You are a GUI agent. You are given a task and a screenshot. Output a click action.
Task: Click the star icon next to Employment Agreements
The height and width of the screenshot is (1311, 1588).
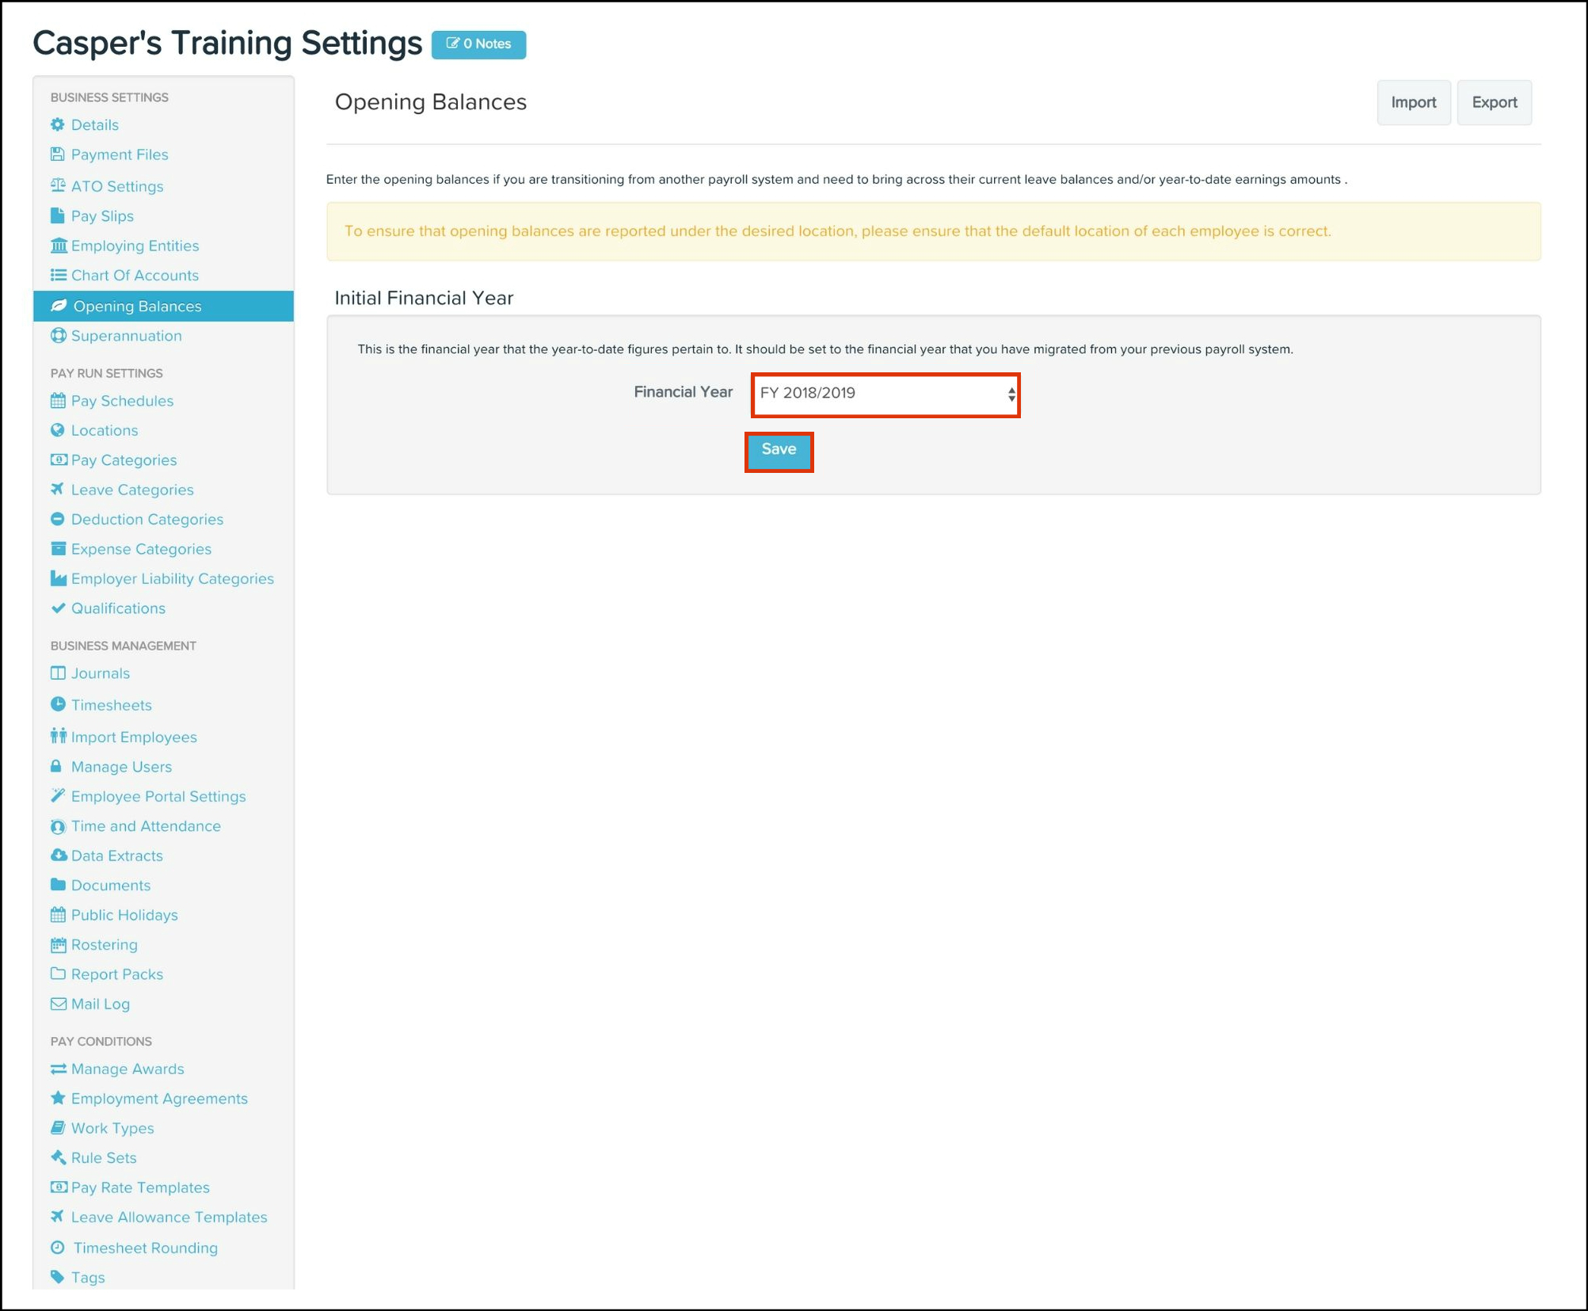57,1098
